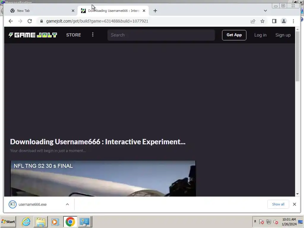Image resolution: width=304 pixels, height=228 pixels.
Task: Bookmark this page with the star
Action: [262, 21]
